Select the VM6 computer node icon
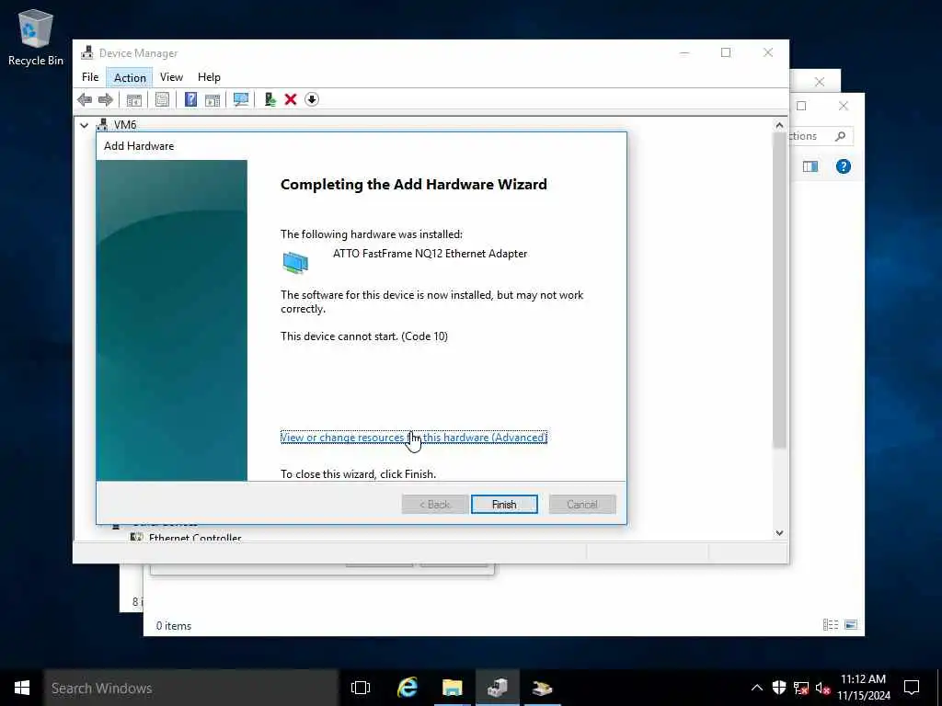 (102, 125)
